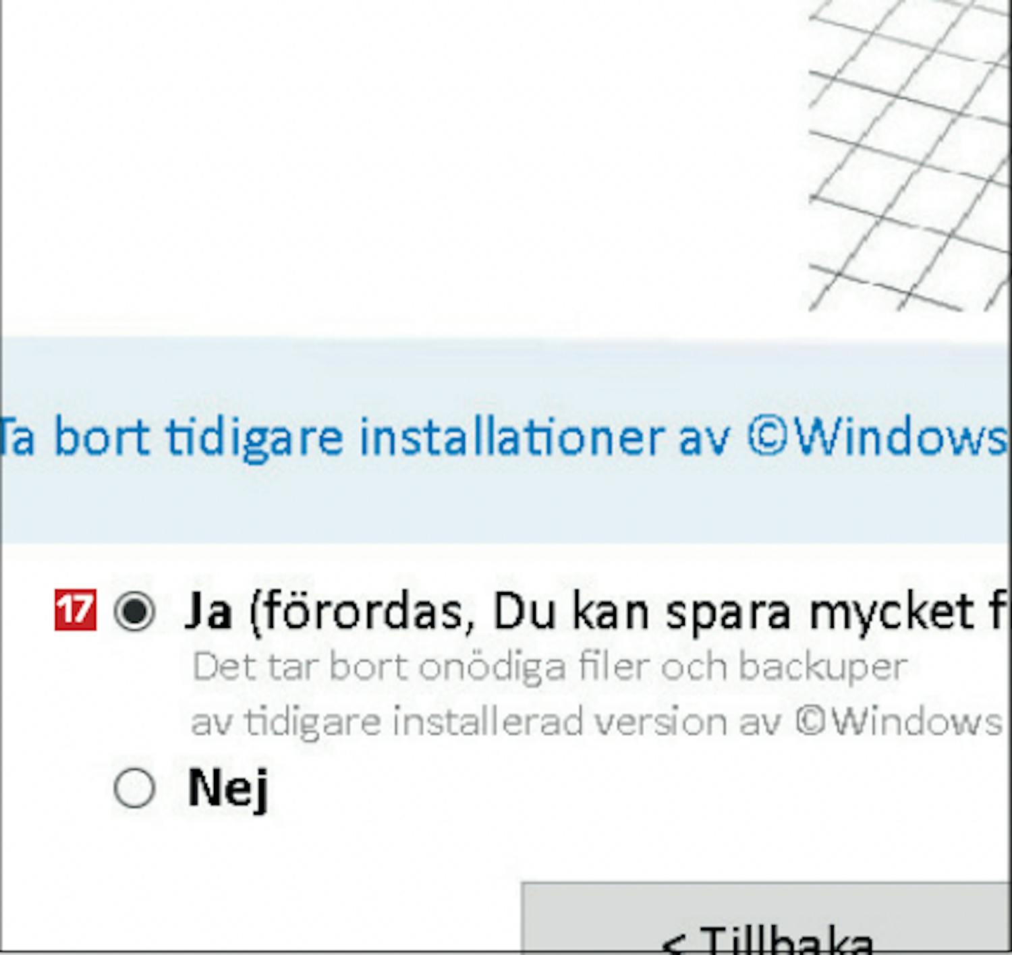Click the copyright symbol in grey description
The width and height of the screenshot is (1012, 955).
pyautogui.click(x=811, y=722)
